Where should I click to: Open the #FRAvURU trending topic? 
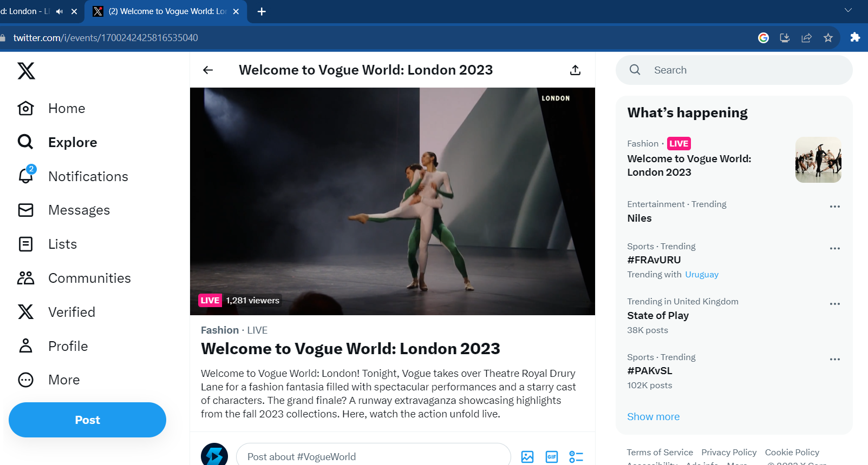pyautogui.click(x=654, y=260)
